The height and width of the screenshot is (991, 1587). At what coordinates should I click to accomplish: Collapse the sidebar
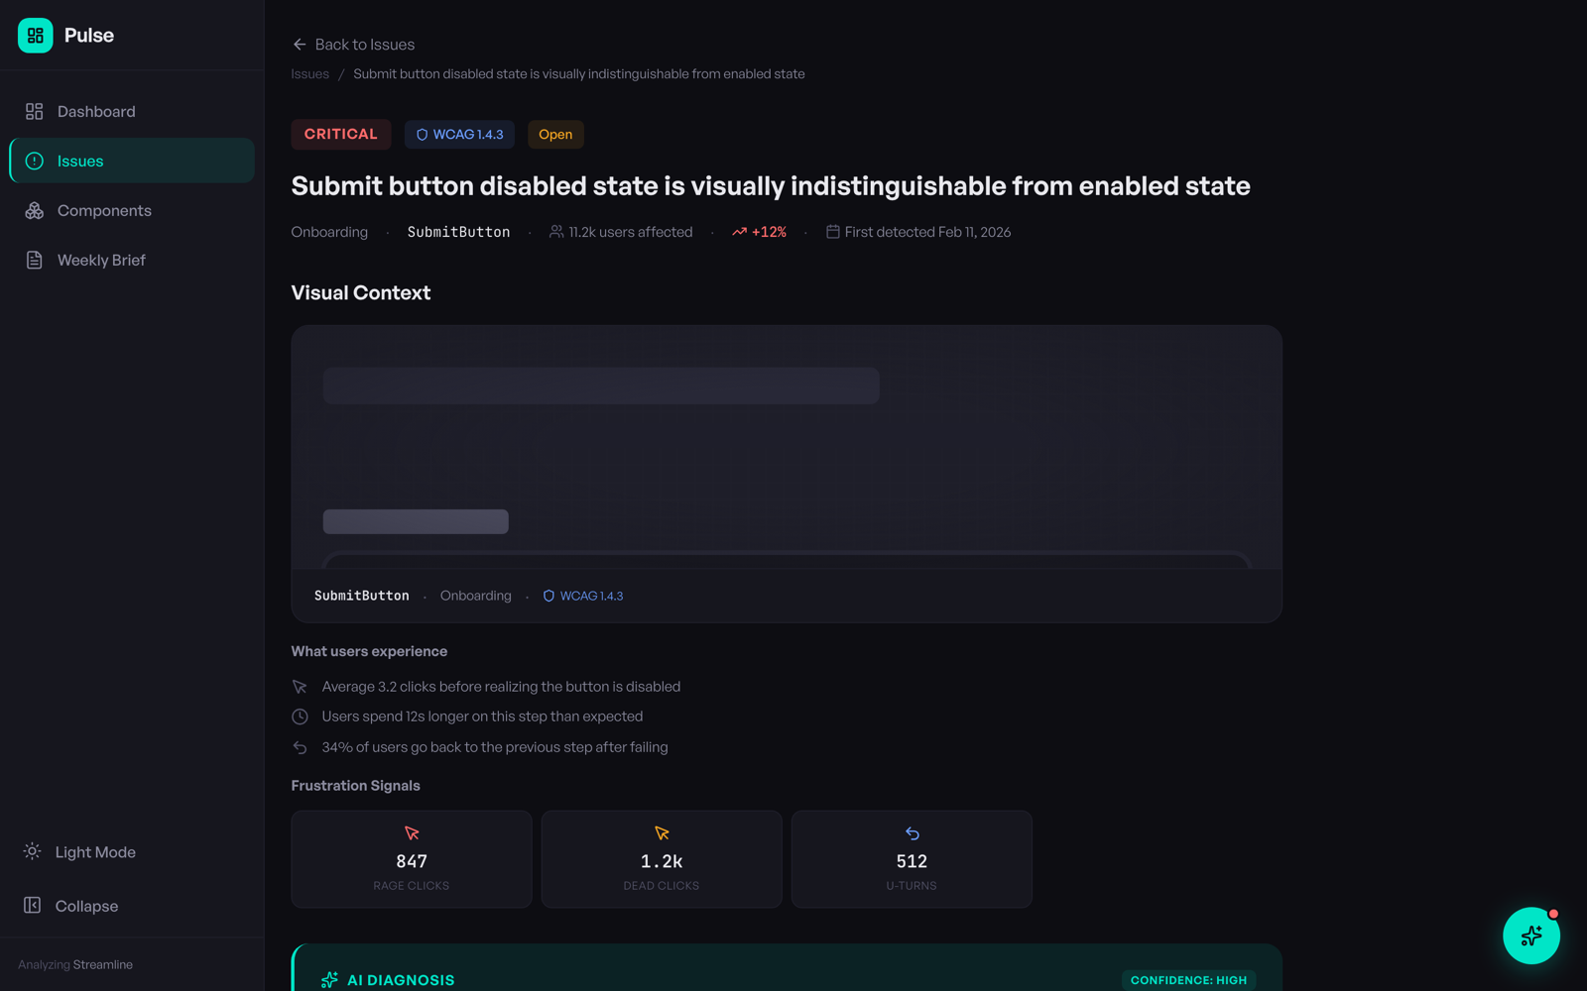point(85,905)
